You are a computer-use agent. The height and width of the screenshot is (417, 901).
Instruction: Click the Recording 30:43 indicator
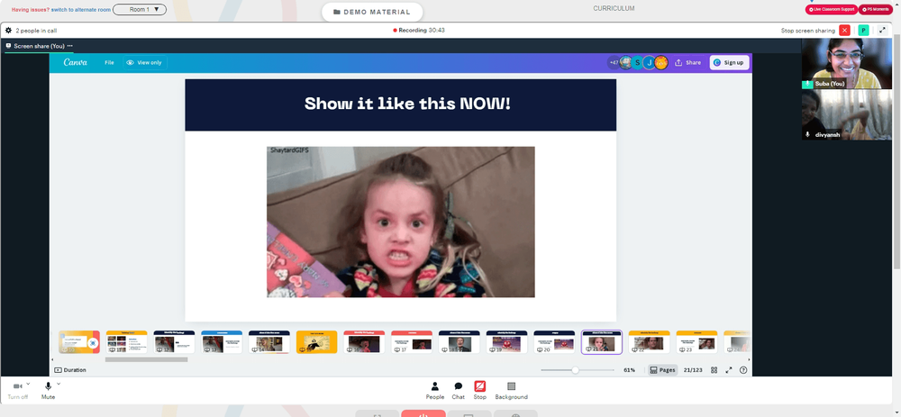[419, 31]
